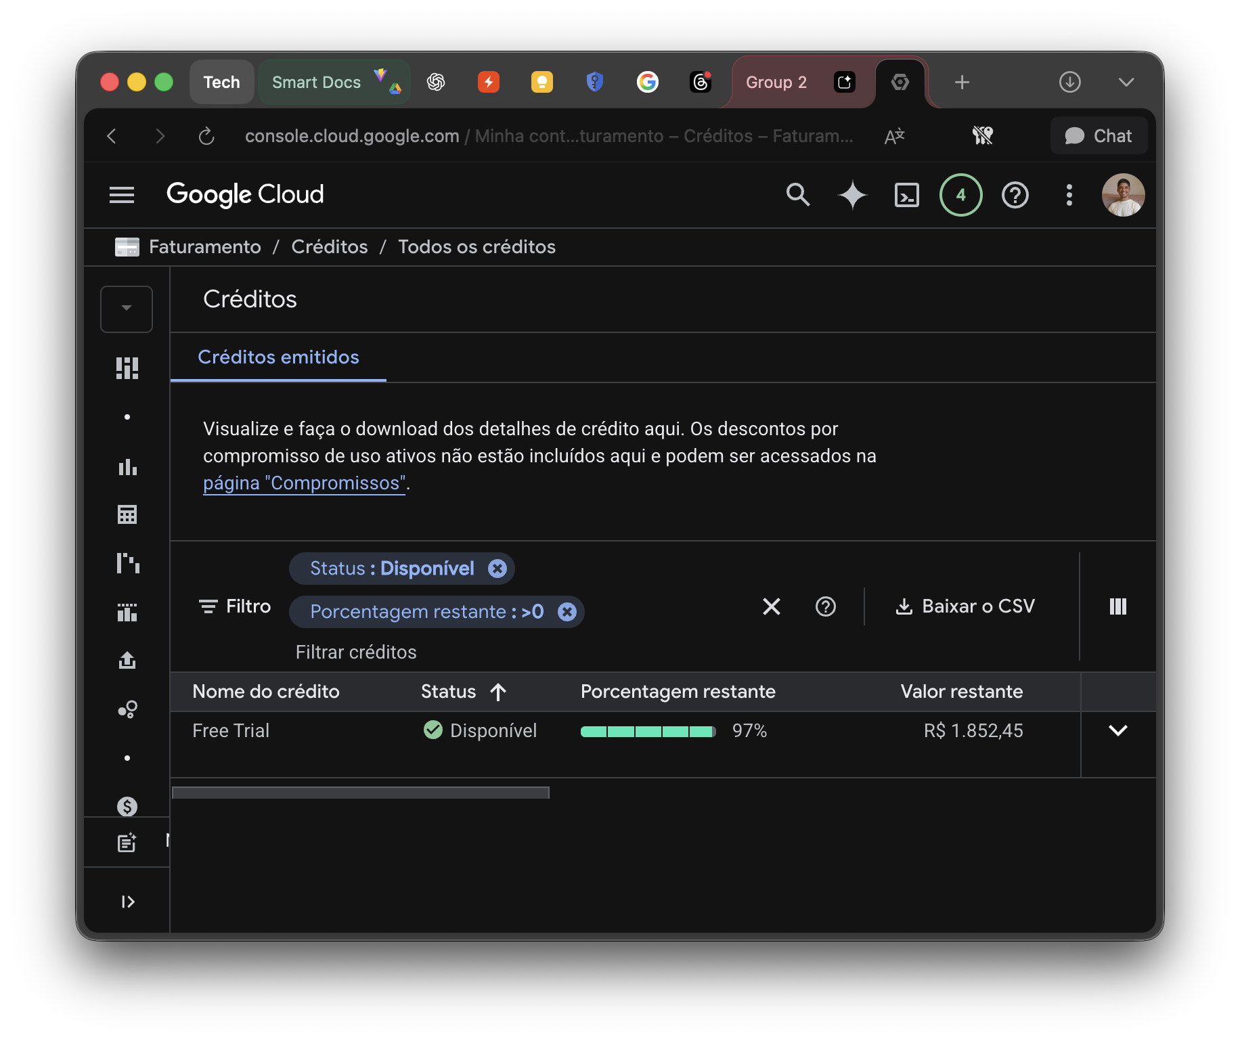Open the cost table sidebar icon
Viewport: 1240px width, 1041px height.
pyautogui.click(x=127, y=515)
